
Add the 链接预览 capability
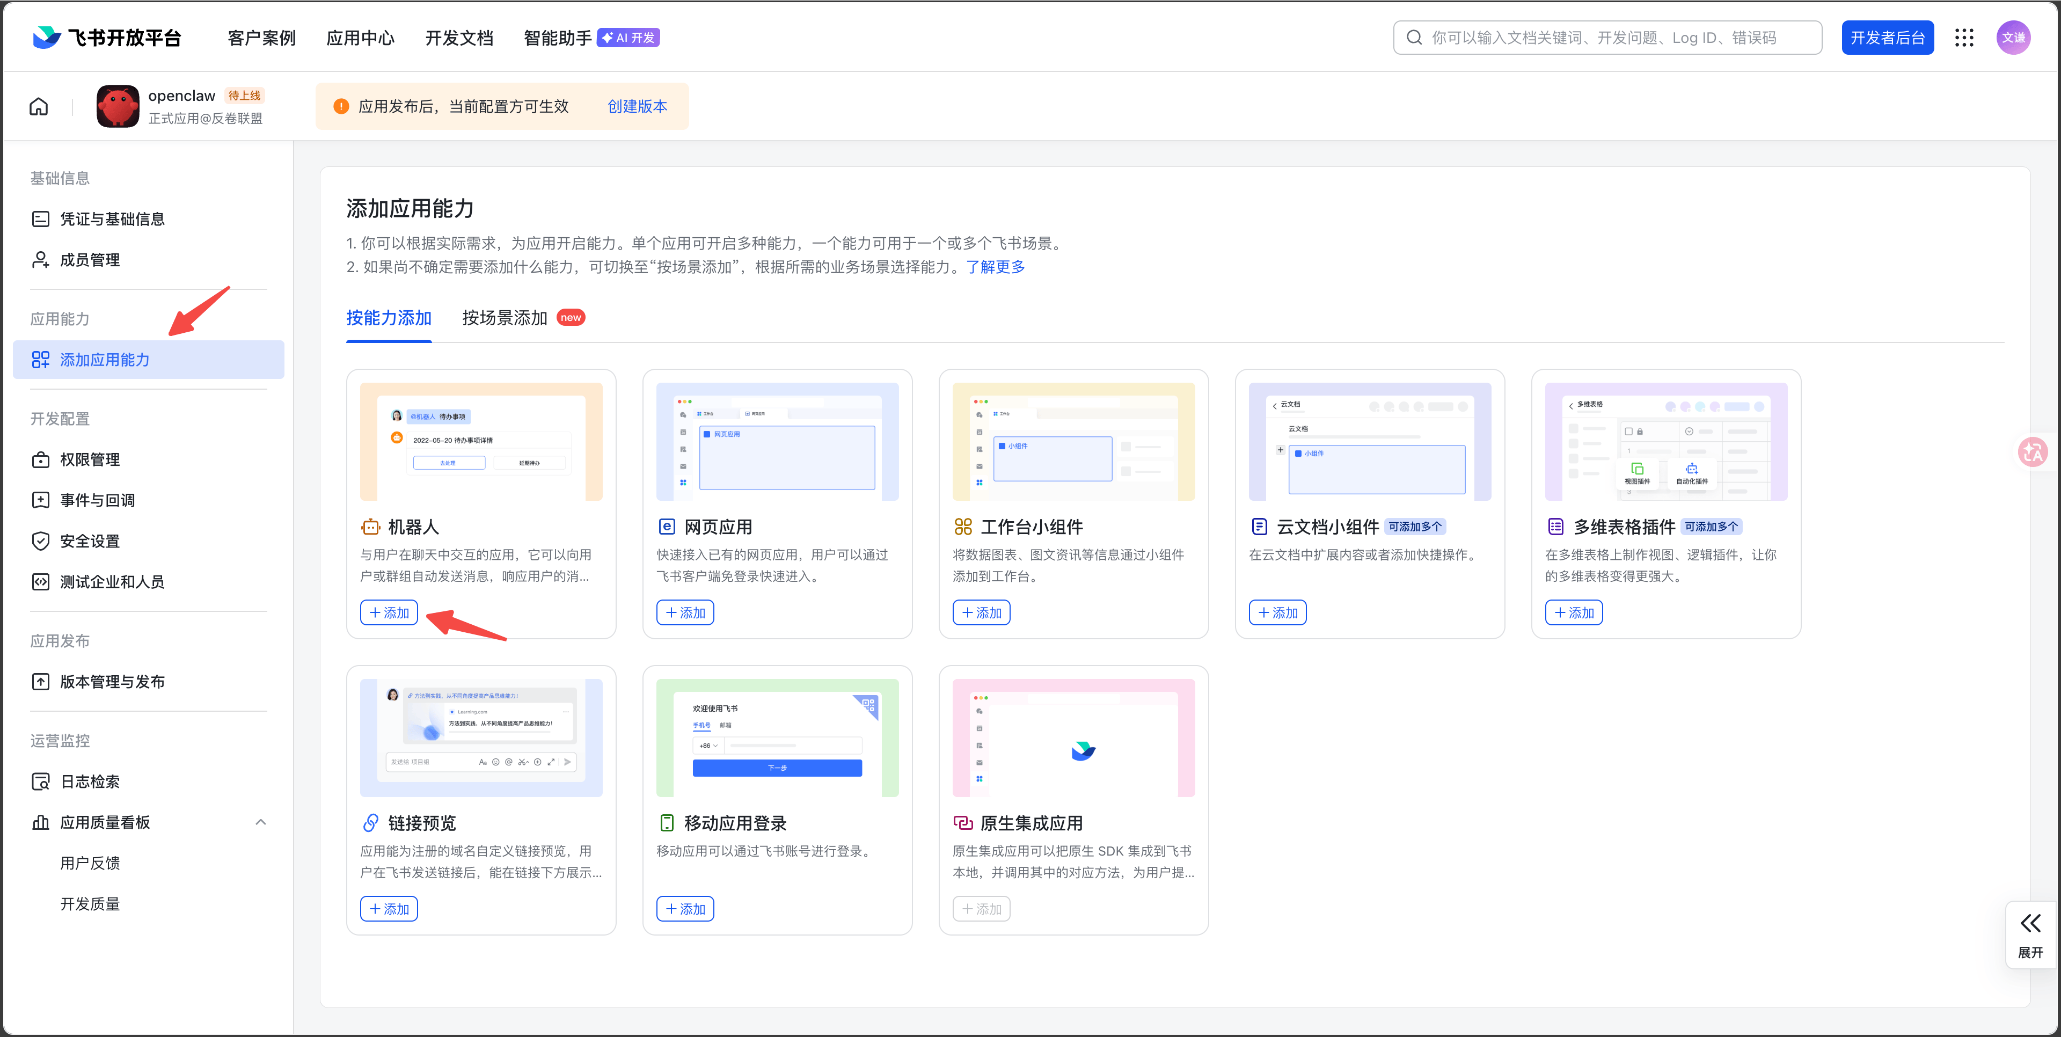point(389,909)
